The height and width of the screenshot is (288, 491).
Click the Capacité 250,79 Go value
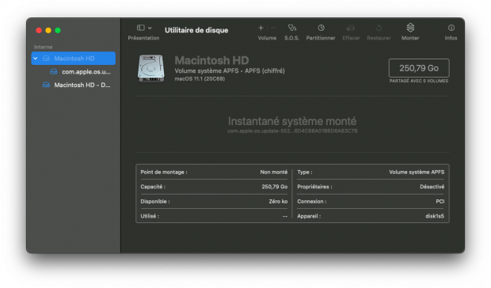[x=275, y=187]
